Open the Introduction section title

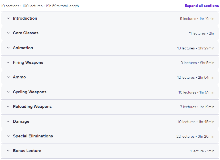25,18
